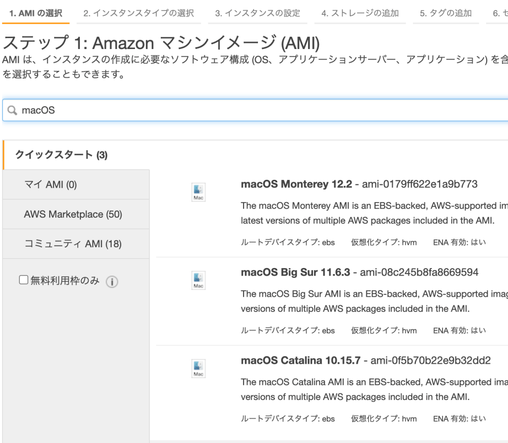Click 仮想化タイプ: hvm under Monterey

(x=384, y=242)
